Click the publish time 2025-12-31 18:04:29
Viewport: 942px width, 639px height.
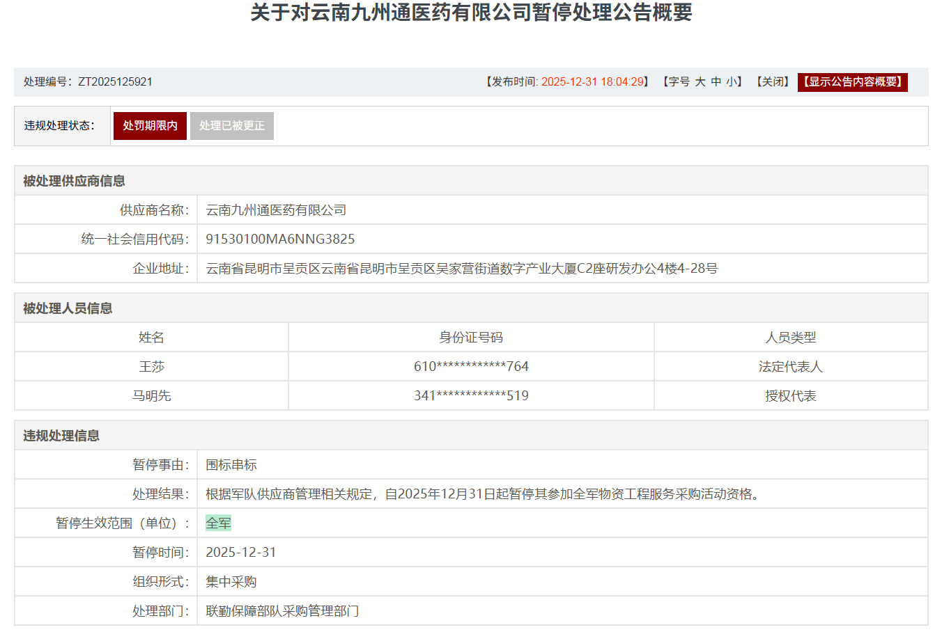(x=592, y=82)
